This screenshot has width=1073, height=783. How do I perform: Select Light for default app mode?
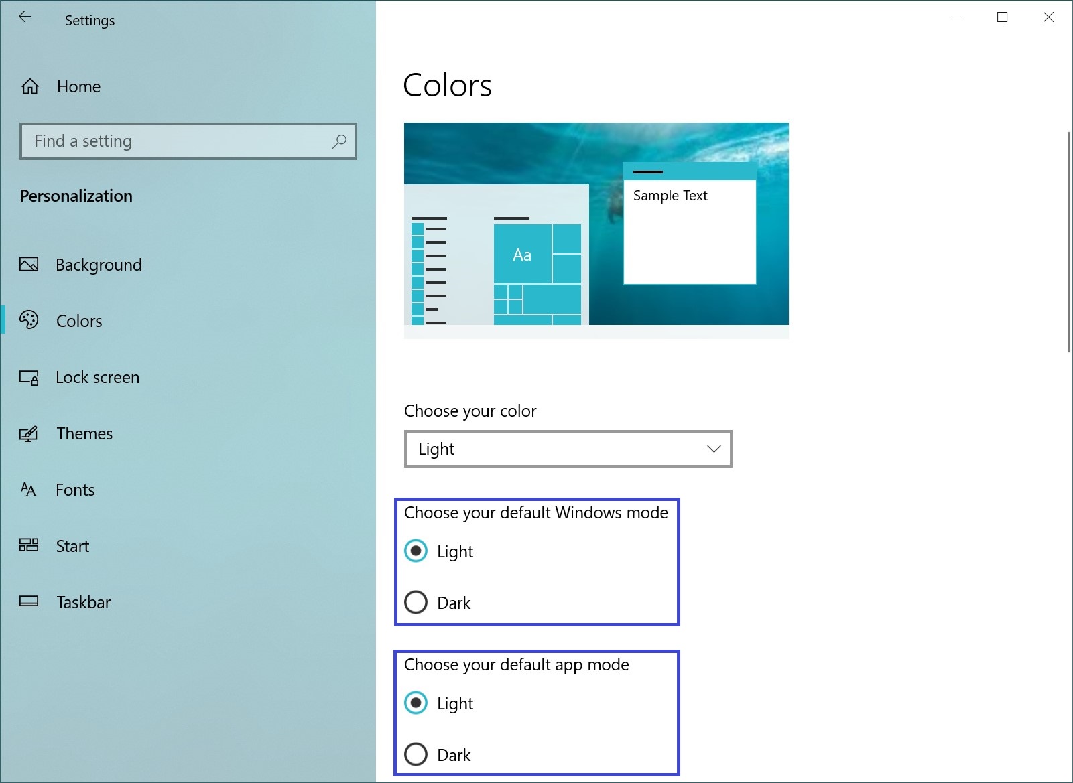pyautogui.click(x=416, y=703)
